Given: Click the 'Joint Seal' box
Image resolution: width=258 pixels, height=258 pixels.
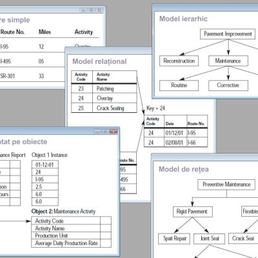Looking at the screenshot, I should click(x=210, y=239).
